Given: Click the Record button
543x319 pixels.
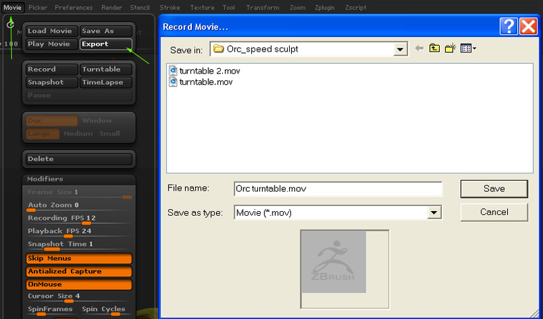Looking at the screenshot, I should click(x=52, y=69).
